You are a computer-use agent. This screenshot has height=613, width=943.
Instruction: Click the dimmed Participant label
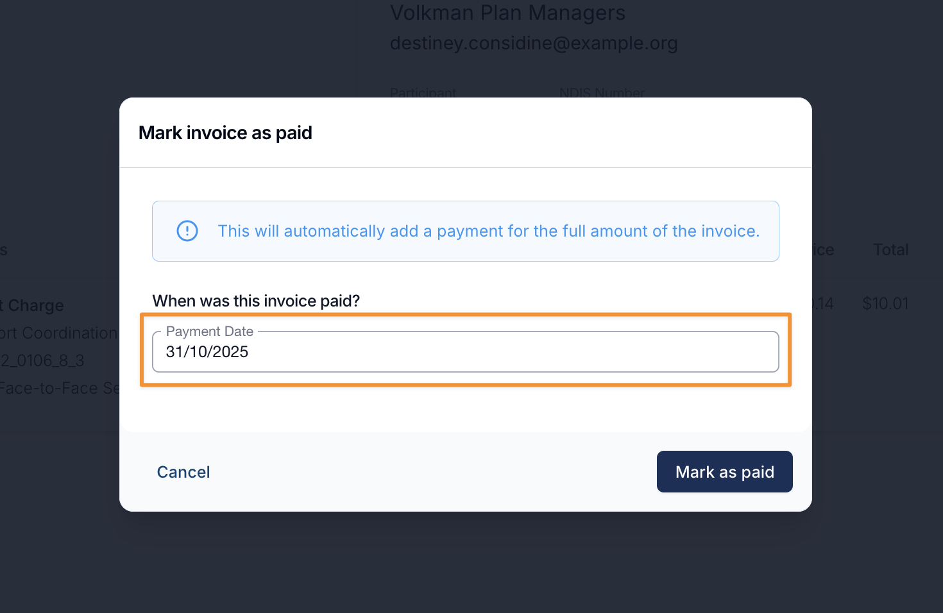(x=423, y=93)
